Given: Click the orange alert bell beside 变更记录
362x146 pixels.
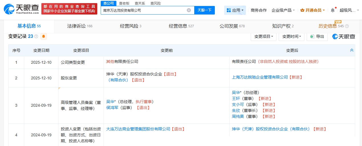Looking at the screenshot, I should [x=44, y=36].
